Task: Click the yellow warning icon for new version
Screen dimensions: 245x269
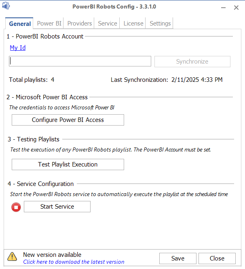Action: coord(13,256)
